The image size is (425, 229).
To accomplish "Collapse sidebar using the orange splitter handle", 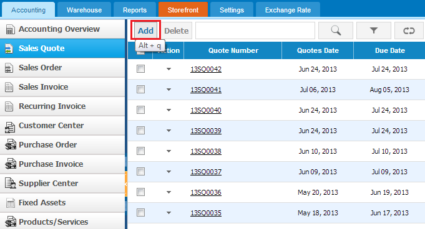I will tap(126, 184).
